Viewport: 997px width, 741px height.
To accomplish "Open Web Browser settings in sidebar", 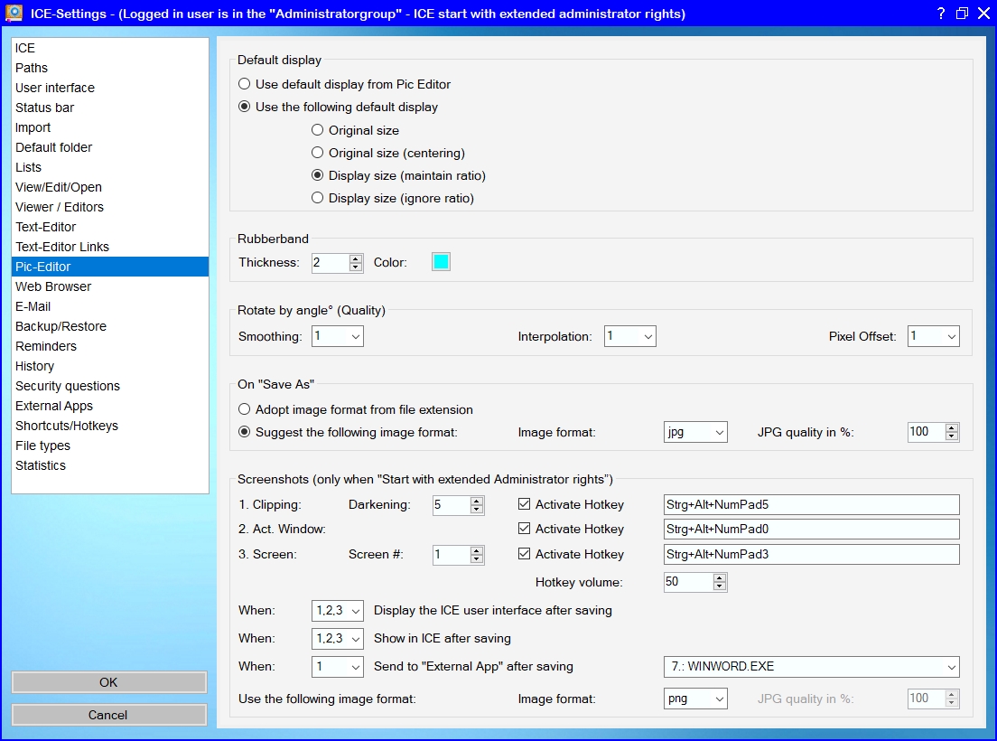I will [x=53, y=286].
